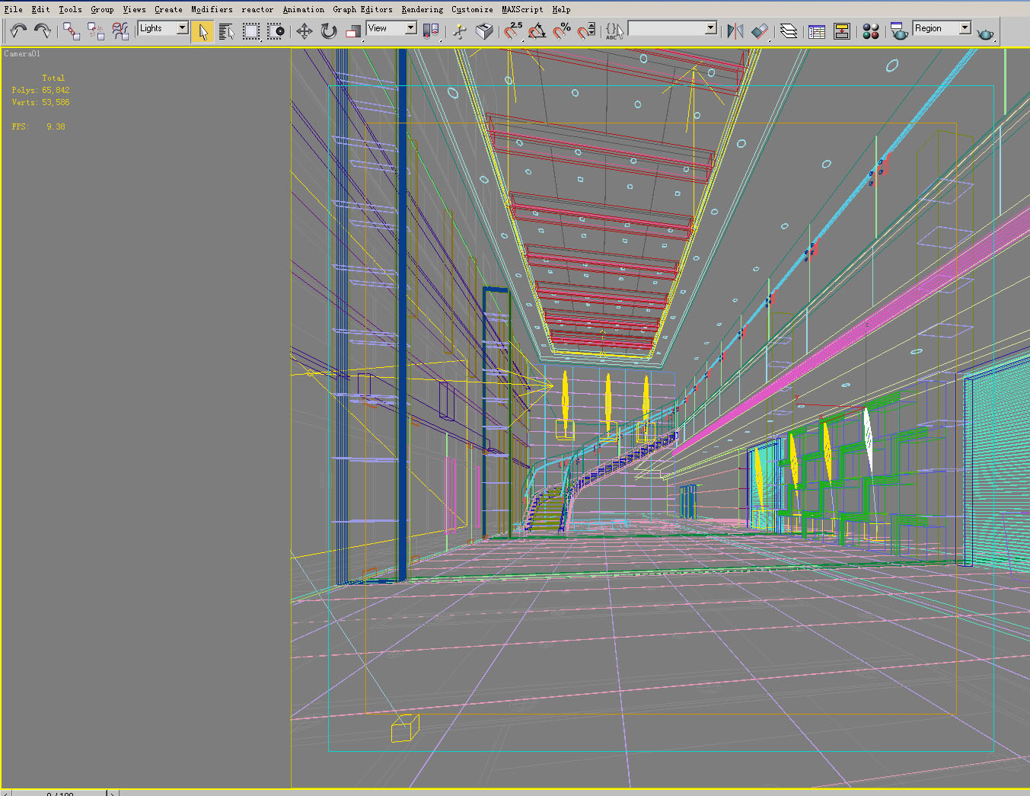Select the yellow box helper in the viewport
The width and height of the screenshot is (1030, 796).
pos(405,729)
